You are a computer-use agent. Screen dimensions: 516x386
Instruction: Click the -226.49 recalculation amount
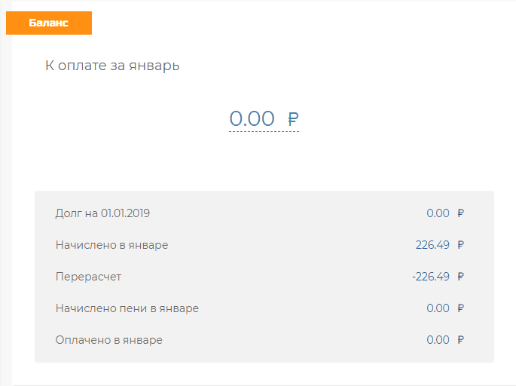point(431,277)
